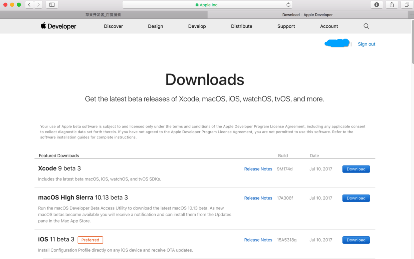Download macOS High Sierra 10.13 beta 3
This screenshot has height=259, width=414.
click(356, 198)
